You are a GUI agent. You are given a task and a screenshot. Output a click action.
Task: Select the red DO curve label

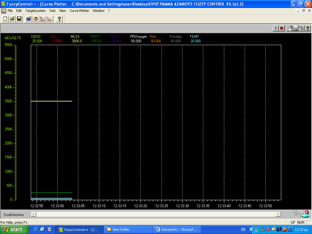coord(53,37)
